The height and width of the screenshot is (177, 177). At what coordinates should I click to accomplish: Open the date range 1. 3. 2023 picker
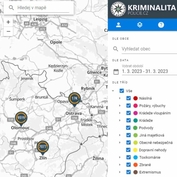point(145,71)
